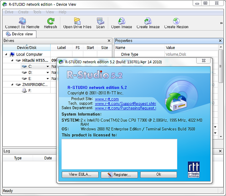Select the Hitachi HTS5 hard disk icon
This screenshot has width=226, height=196.
pos(18,60)
